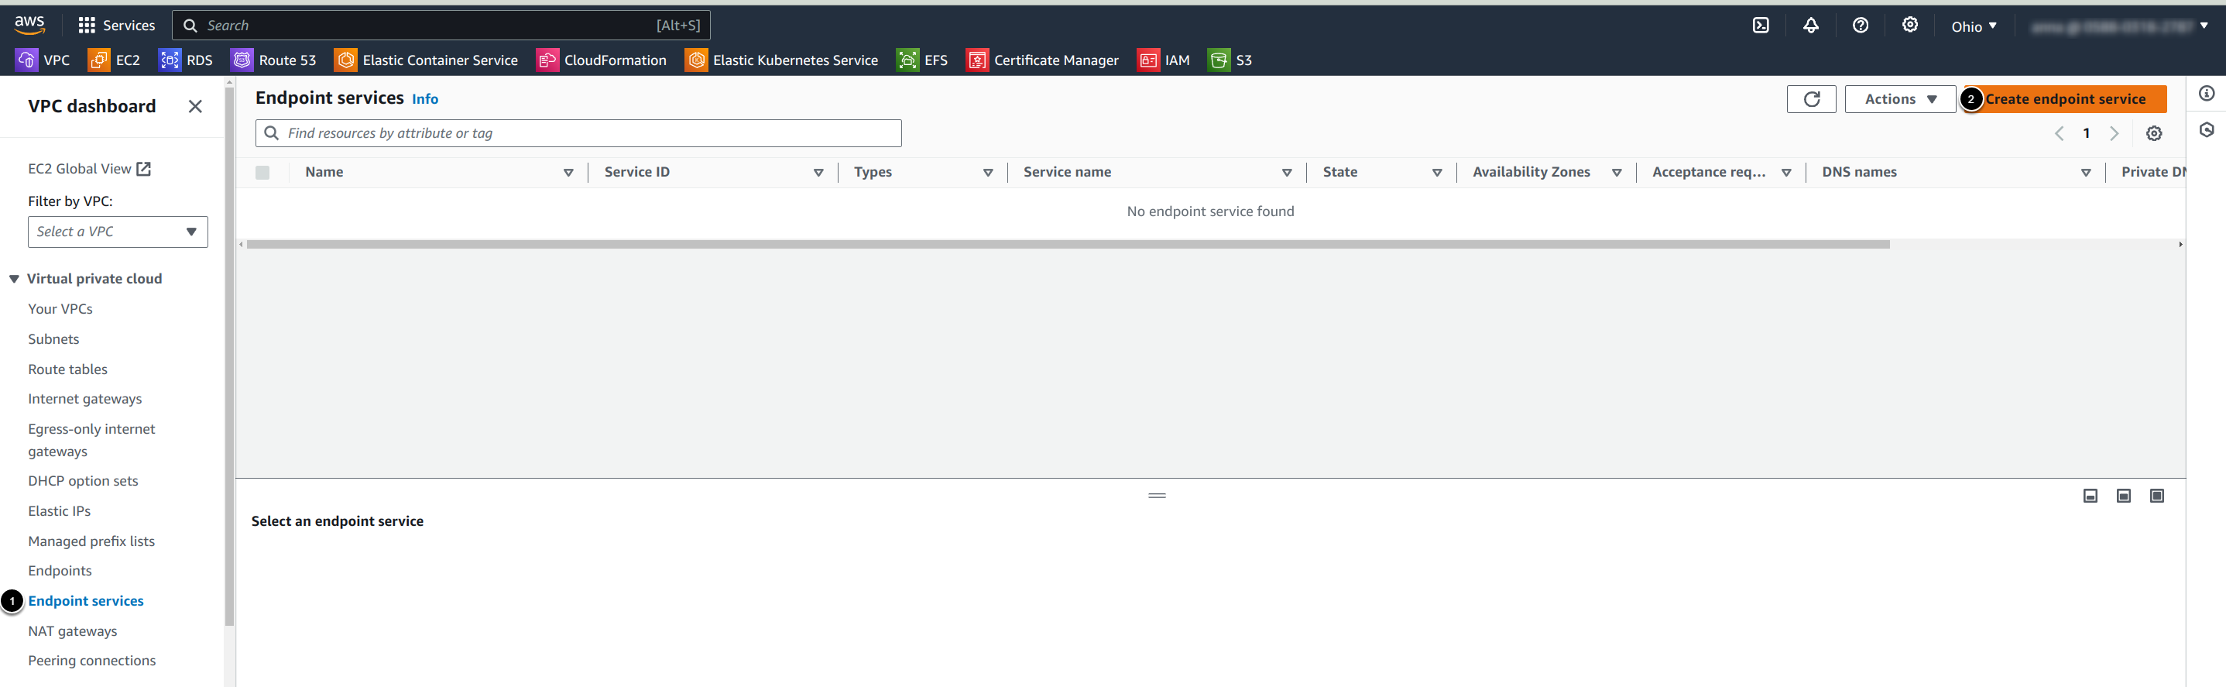This screenshot has height=687, width=2226.
Task: Open the IAM shortcut
Action: point(1163,60)
